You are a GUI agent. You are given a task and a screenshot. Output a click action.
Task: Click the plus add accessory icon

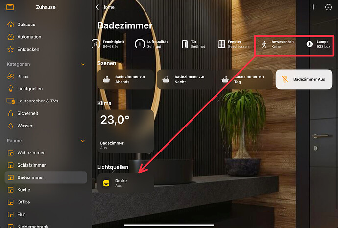coord(313,7)
